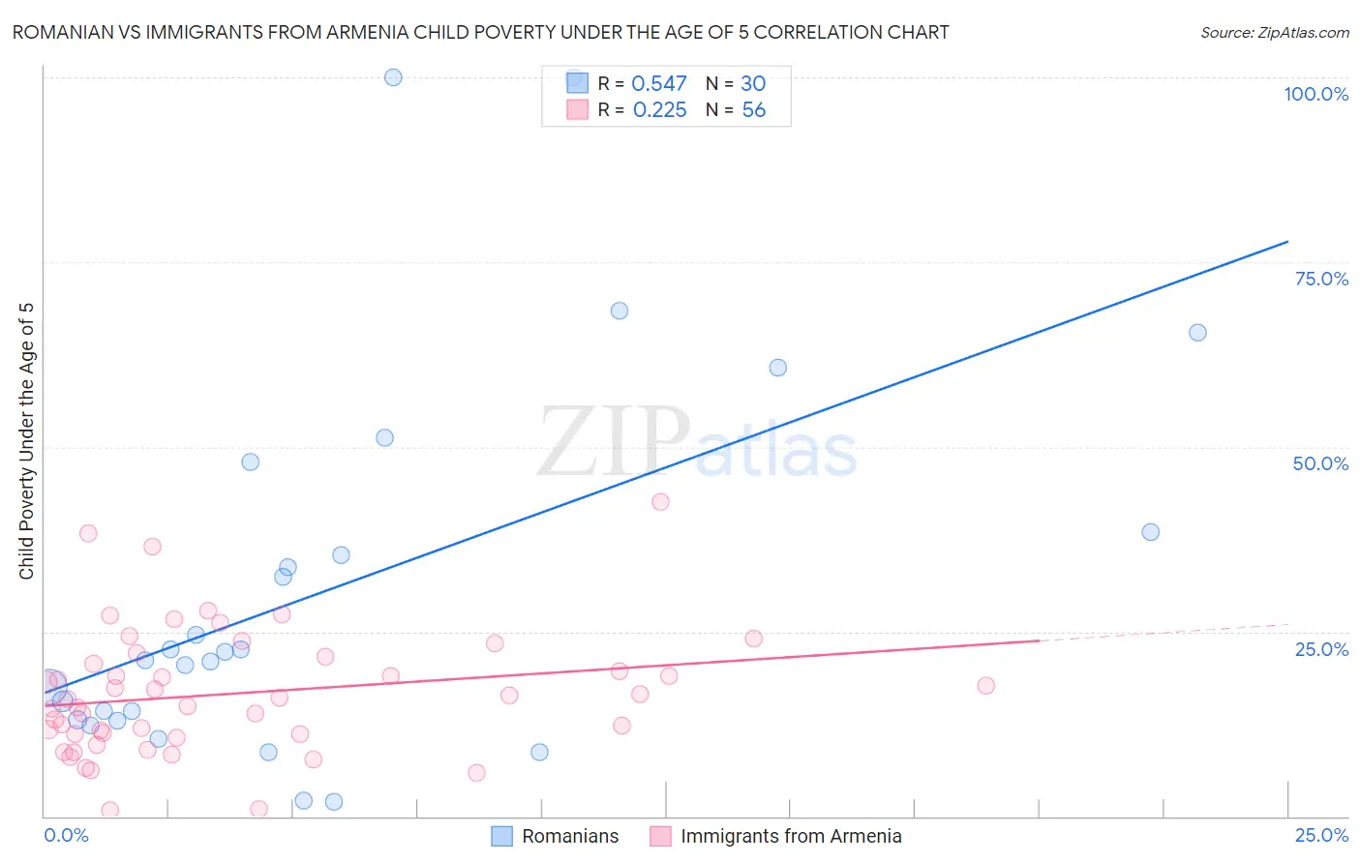1361x863 pixels.
Task: Click the blue Romanians legend swatch at bottom
Action: pyautogui.click(x=501, y=836)
